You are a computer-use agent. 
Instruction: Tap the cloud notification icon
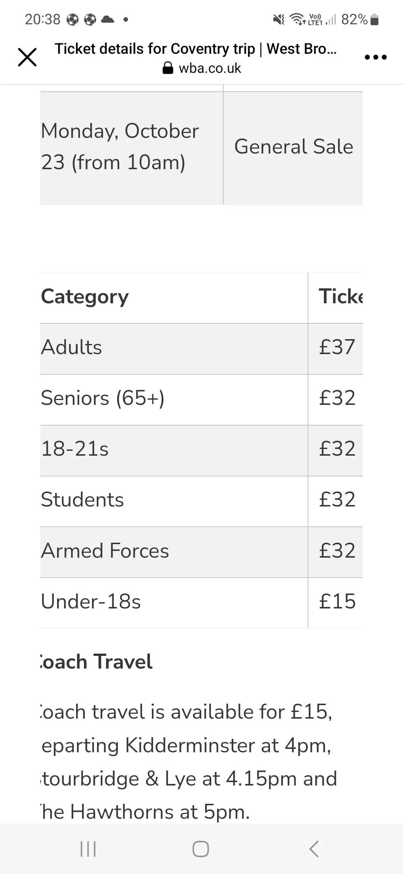click(107, 19)
